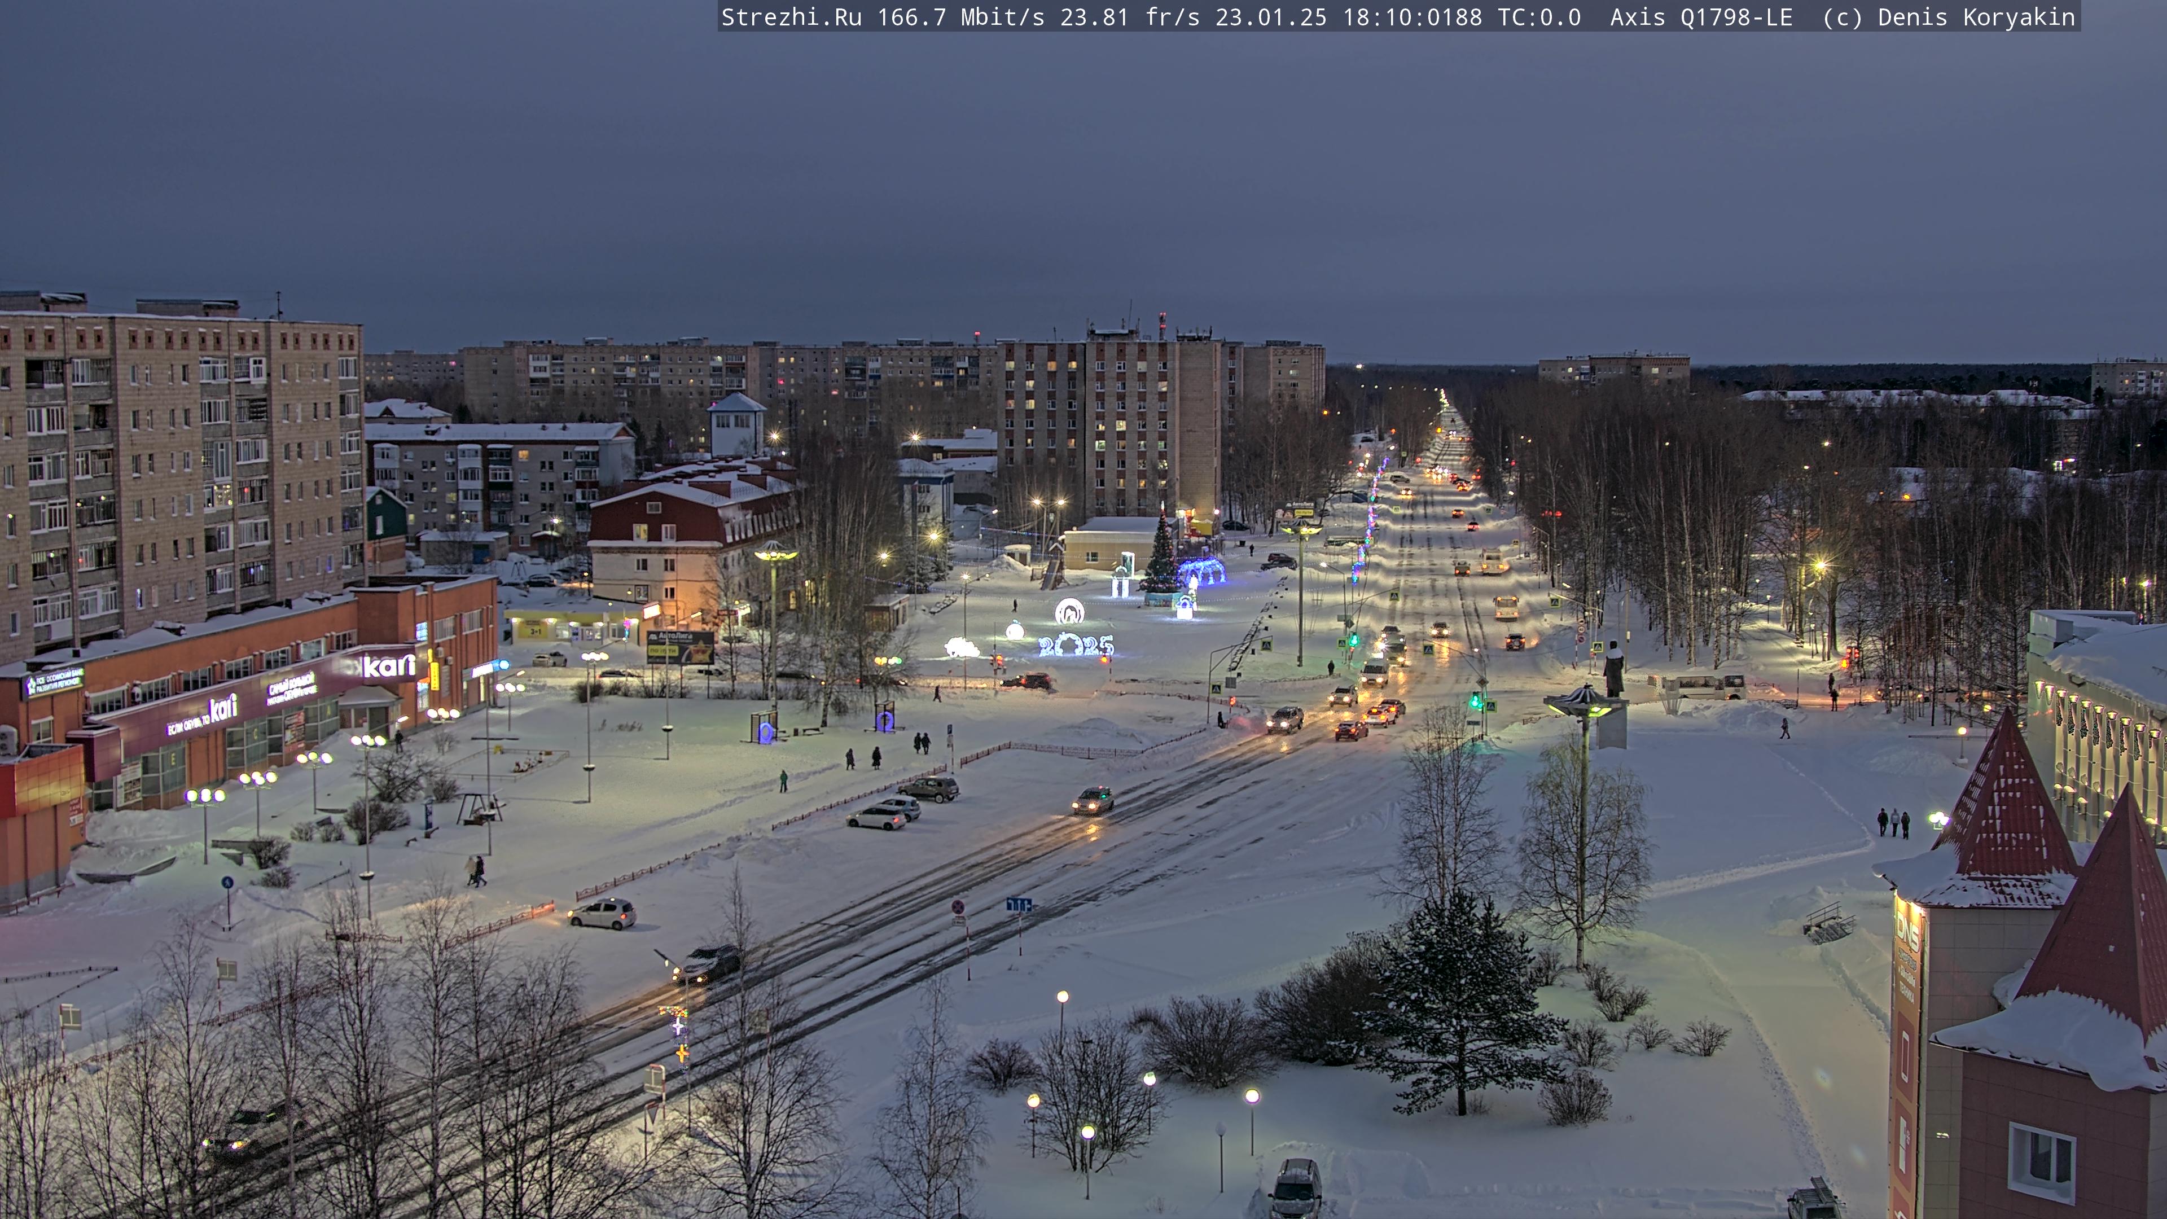Click the "Strezhi.Ru" overlay text
2167x1219 pixels.
tap(792, 17)
